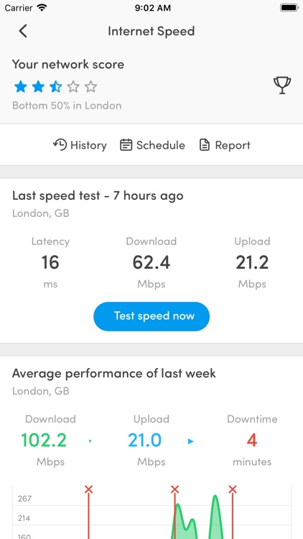Tap the 62.4 Mbps download value
This screenshot has width=303, height=539.
[151, 263]
